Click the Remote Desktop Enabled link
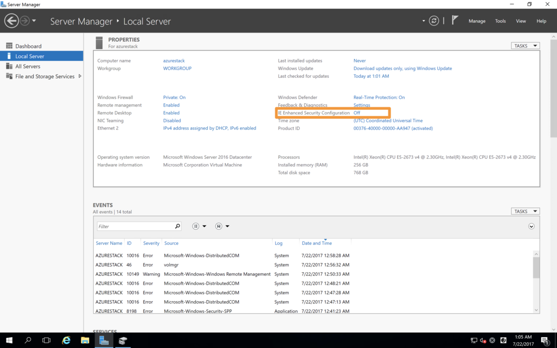Viewport: 557px width, 348px height. (x=171, y=113)
